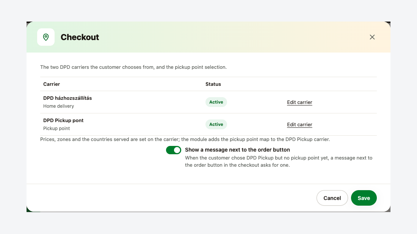Disable the order button message toggle
Image resolution: width=417 pixels, height=234 pixels.
(173, 150)
